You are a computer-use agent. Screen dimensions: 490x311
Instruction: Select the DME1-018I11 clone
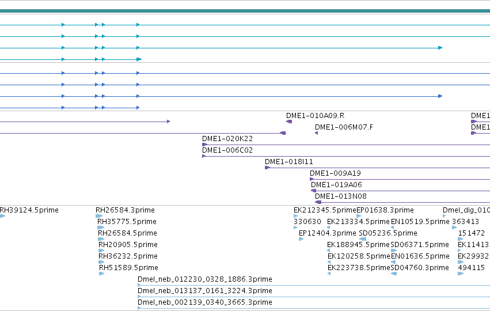(288, 162)
